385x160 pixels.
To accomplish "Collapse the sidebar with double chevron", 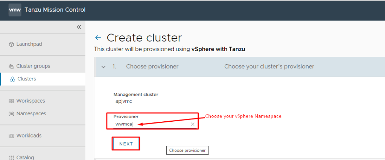I will point(79,27).
